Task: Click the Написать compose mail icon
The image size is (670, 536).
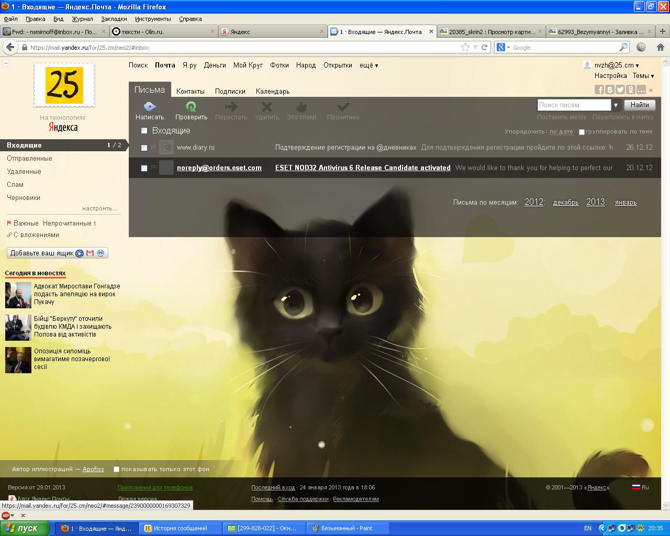Action: pos(150,106)
